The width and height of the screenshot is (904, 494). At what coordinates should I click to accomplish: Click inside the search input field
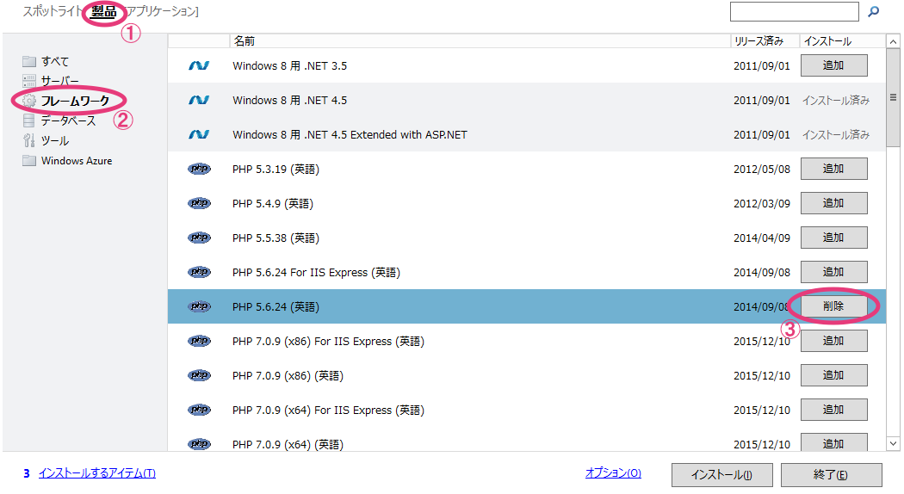[795, 11]
